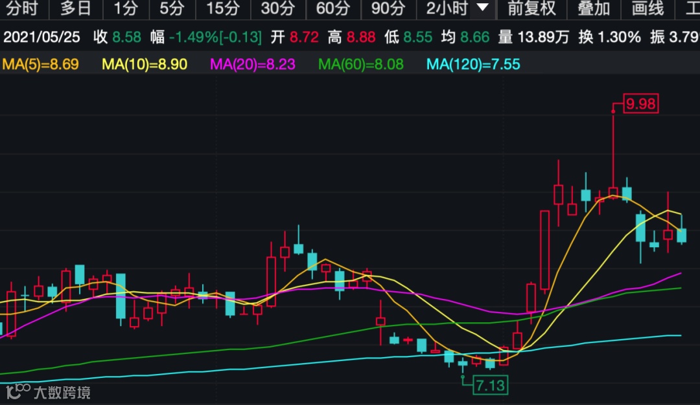Click the MA(60)=8.08 indicator label
This screenshot has width=700, height=405.
coord(361,64)
